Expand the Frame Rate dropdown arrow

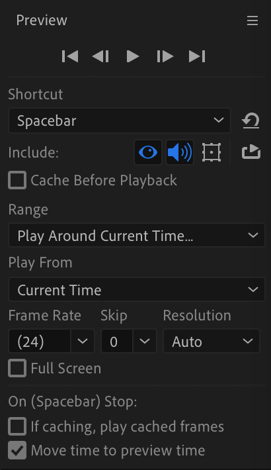[x=83, y=341]
